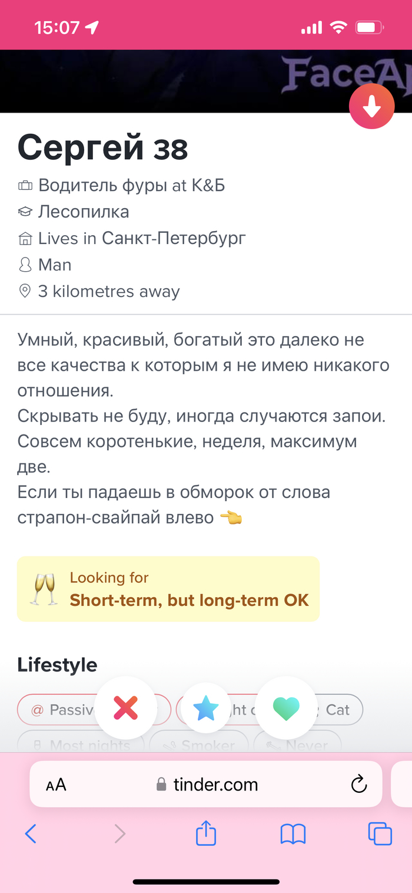Tap the green heart Like button
The image size is (412, 893).
coord(287,708)
